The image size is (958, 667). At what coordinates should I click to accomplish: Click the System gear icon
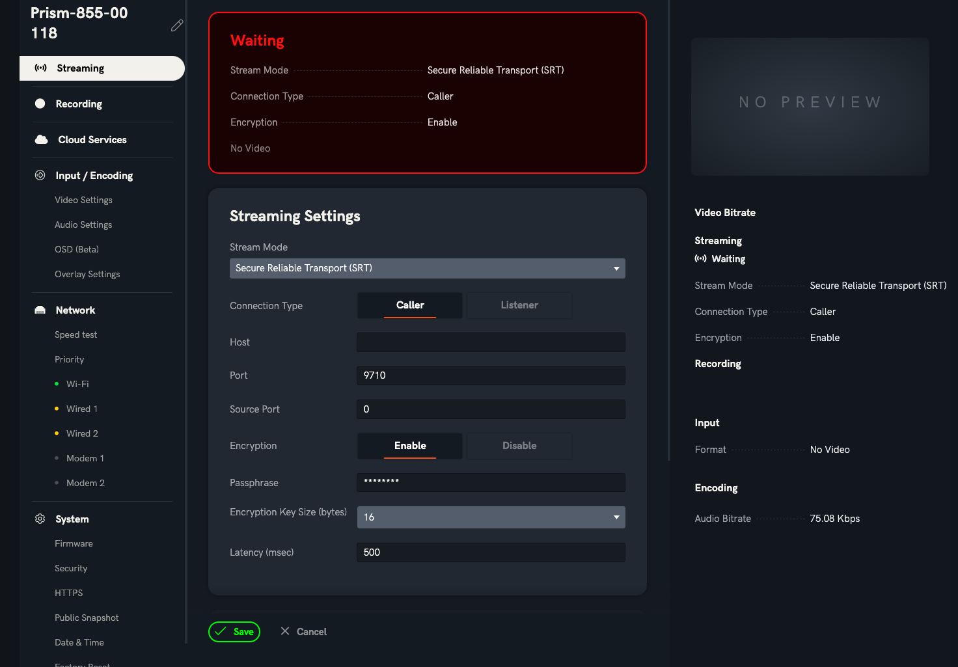[x=40, y=519]
